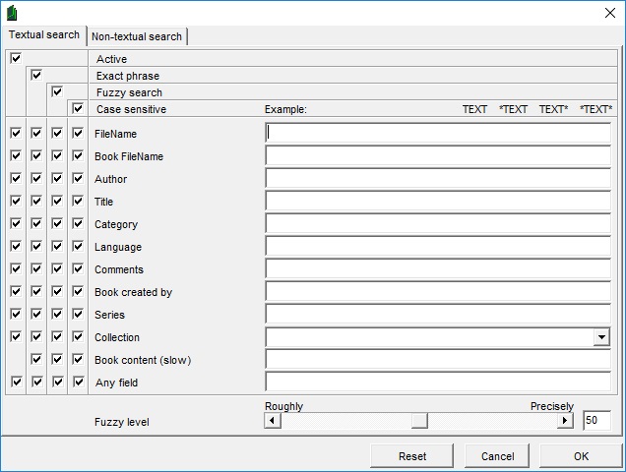Open the Collection dropdown arrow
The image size is (626, 472).
point(601,337)
